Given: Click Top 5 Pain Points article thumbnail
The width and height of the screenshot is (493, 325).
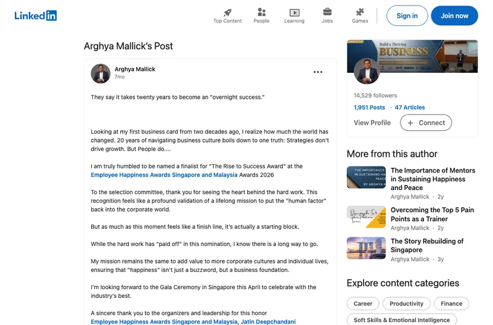Looking at the screenshot, I should tap(366, 217).
